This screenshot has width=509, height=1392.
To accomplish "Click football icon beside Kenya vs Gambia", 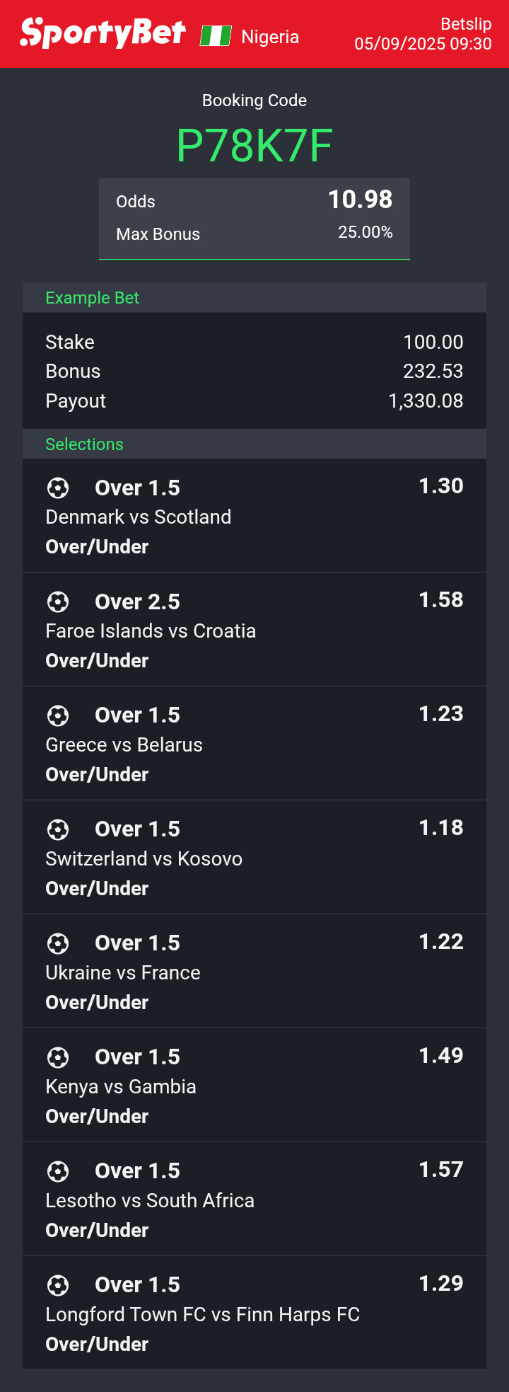I will (x=58, y=1057).
